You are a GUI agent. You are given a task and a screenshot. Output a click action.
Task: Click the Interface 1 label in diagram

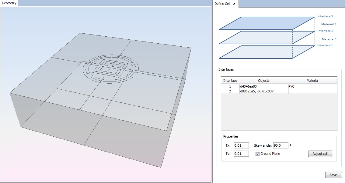[x=325, y=45]
